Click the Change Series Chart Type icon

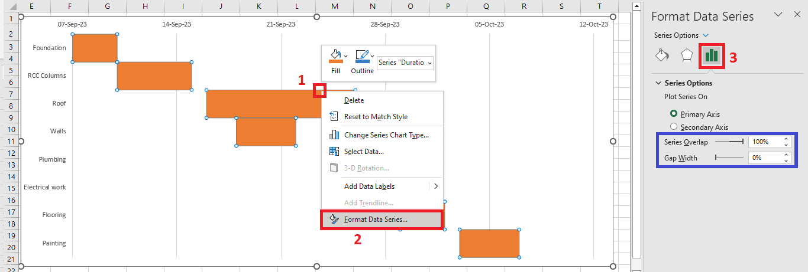[334, 135]
